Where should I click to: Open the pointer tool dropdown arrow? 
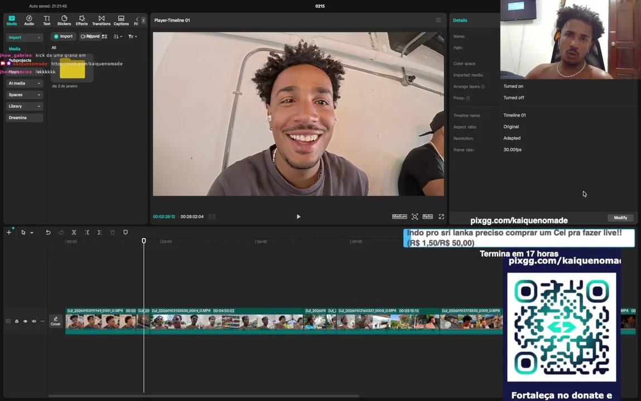[32, 232]
